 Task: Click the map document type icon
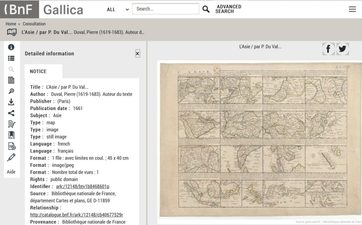click(12, 32)
